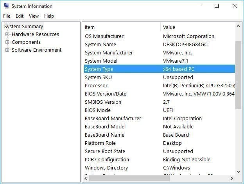Image resolution: width=244 pixels, height=184 pixels.
Task: Open the File menu
Action: point(7,16)
